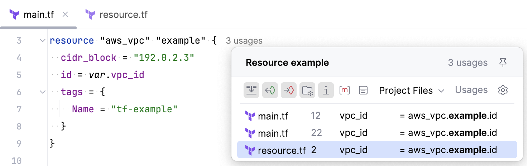Screen dimensions: 528x166
Task: Click the folder with asterisk filter icon
Action: pyautogui.click(x=307, y=90)
